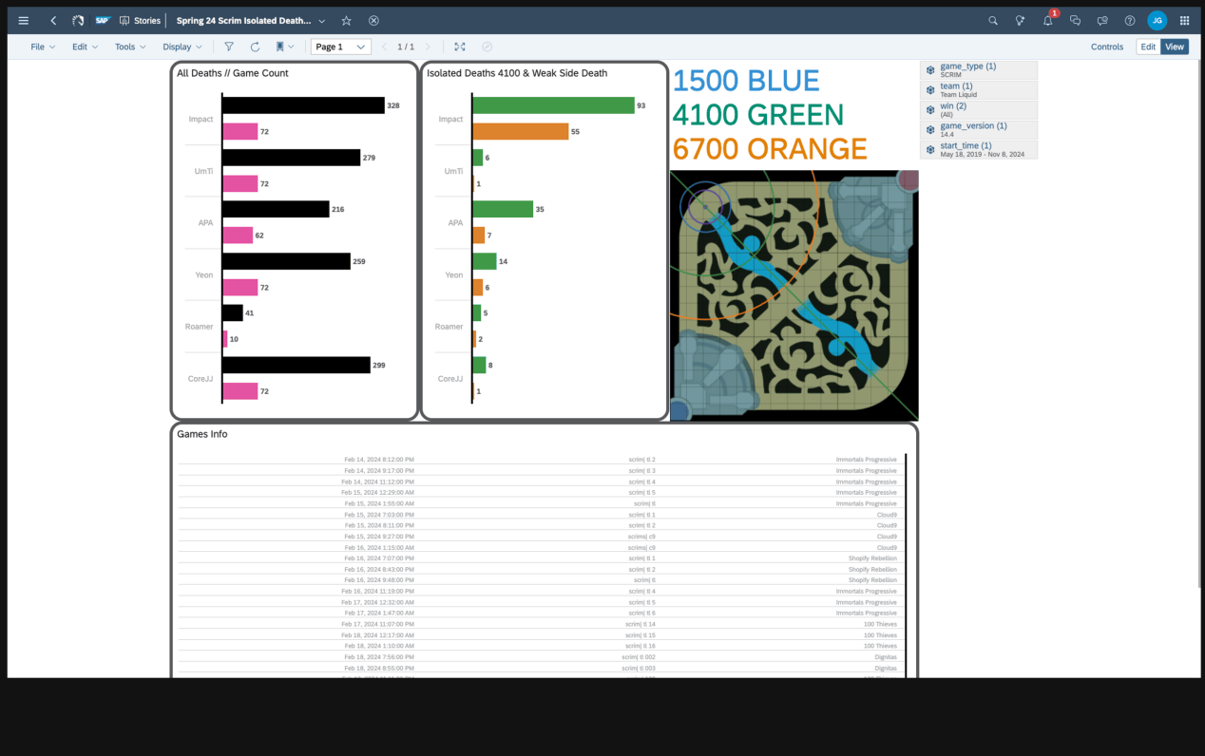Mark story as favorite with star icon
This screenshot has height=756, width=1205.
click(x=347, y=20)
